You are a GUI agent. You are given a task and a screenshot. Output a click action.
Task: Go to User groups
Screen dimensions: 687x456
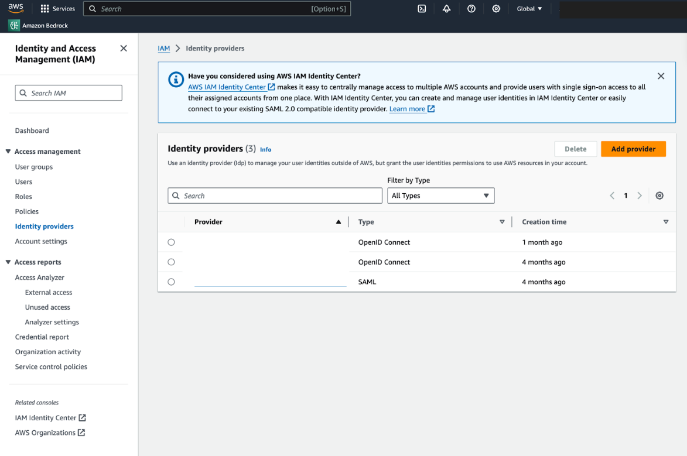point(34,167)
